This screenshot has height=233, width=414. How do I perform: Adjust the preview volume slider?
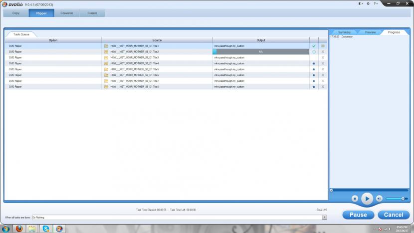click(x=397, y=199)
